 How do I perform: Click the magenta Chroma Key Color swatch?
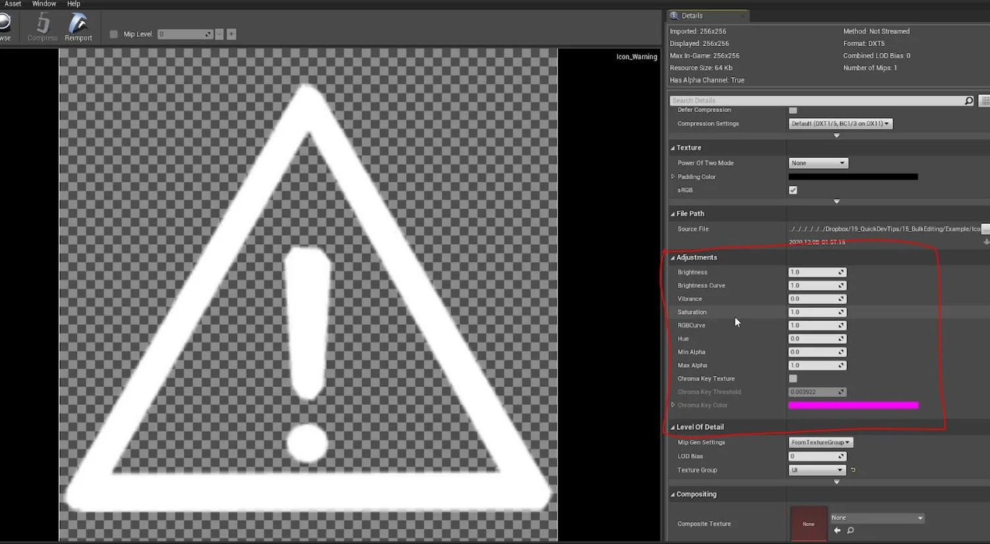(x=853, y=405)
